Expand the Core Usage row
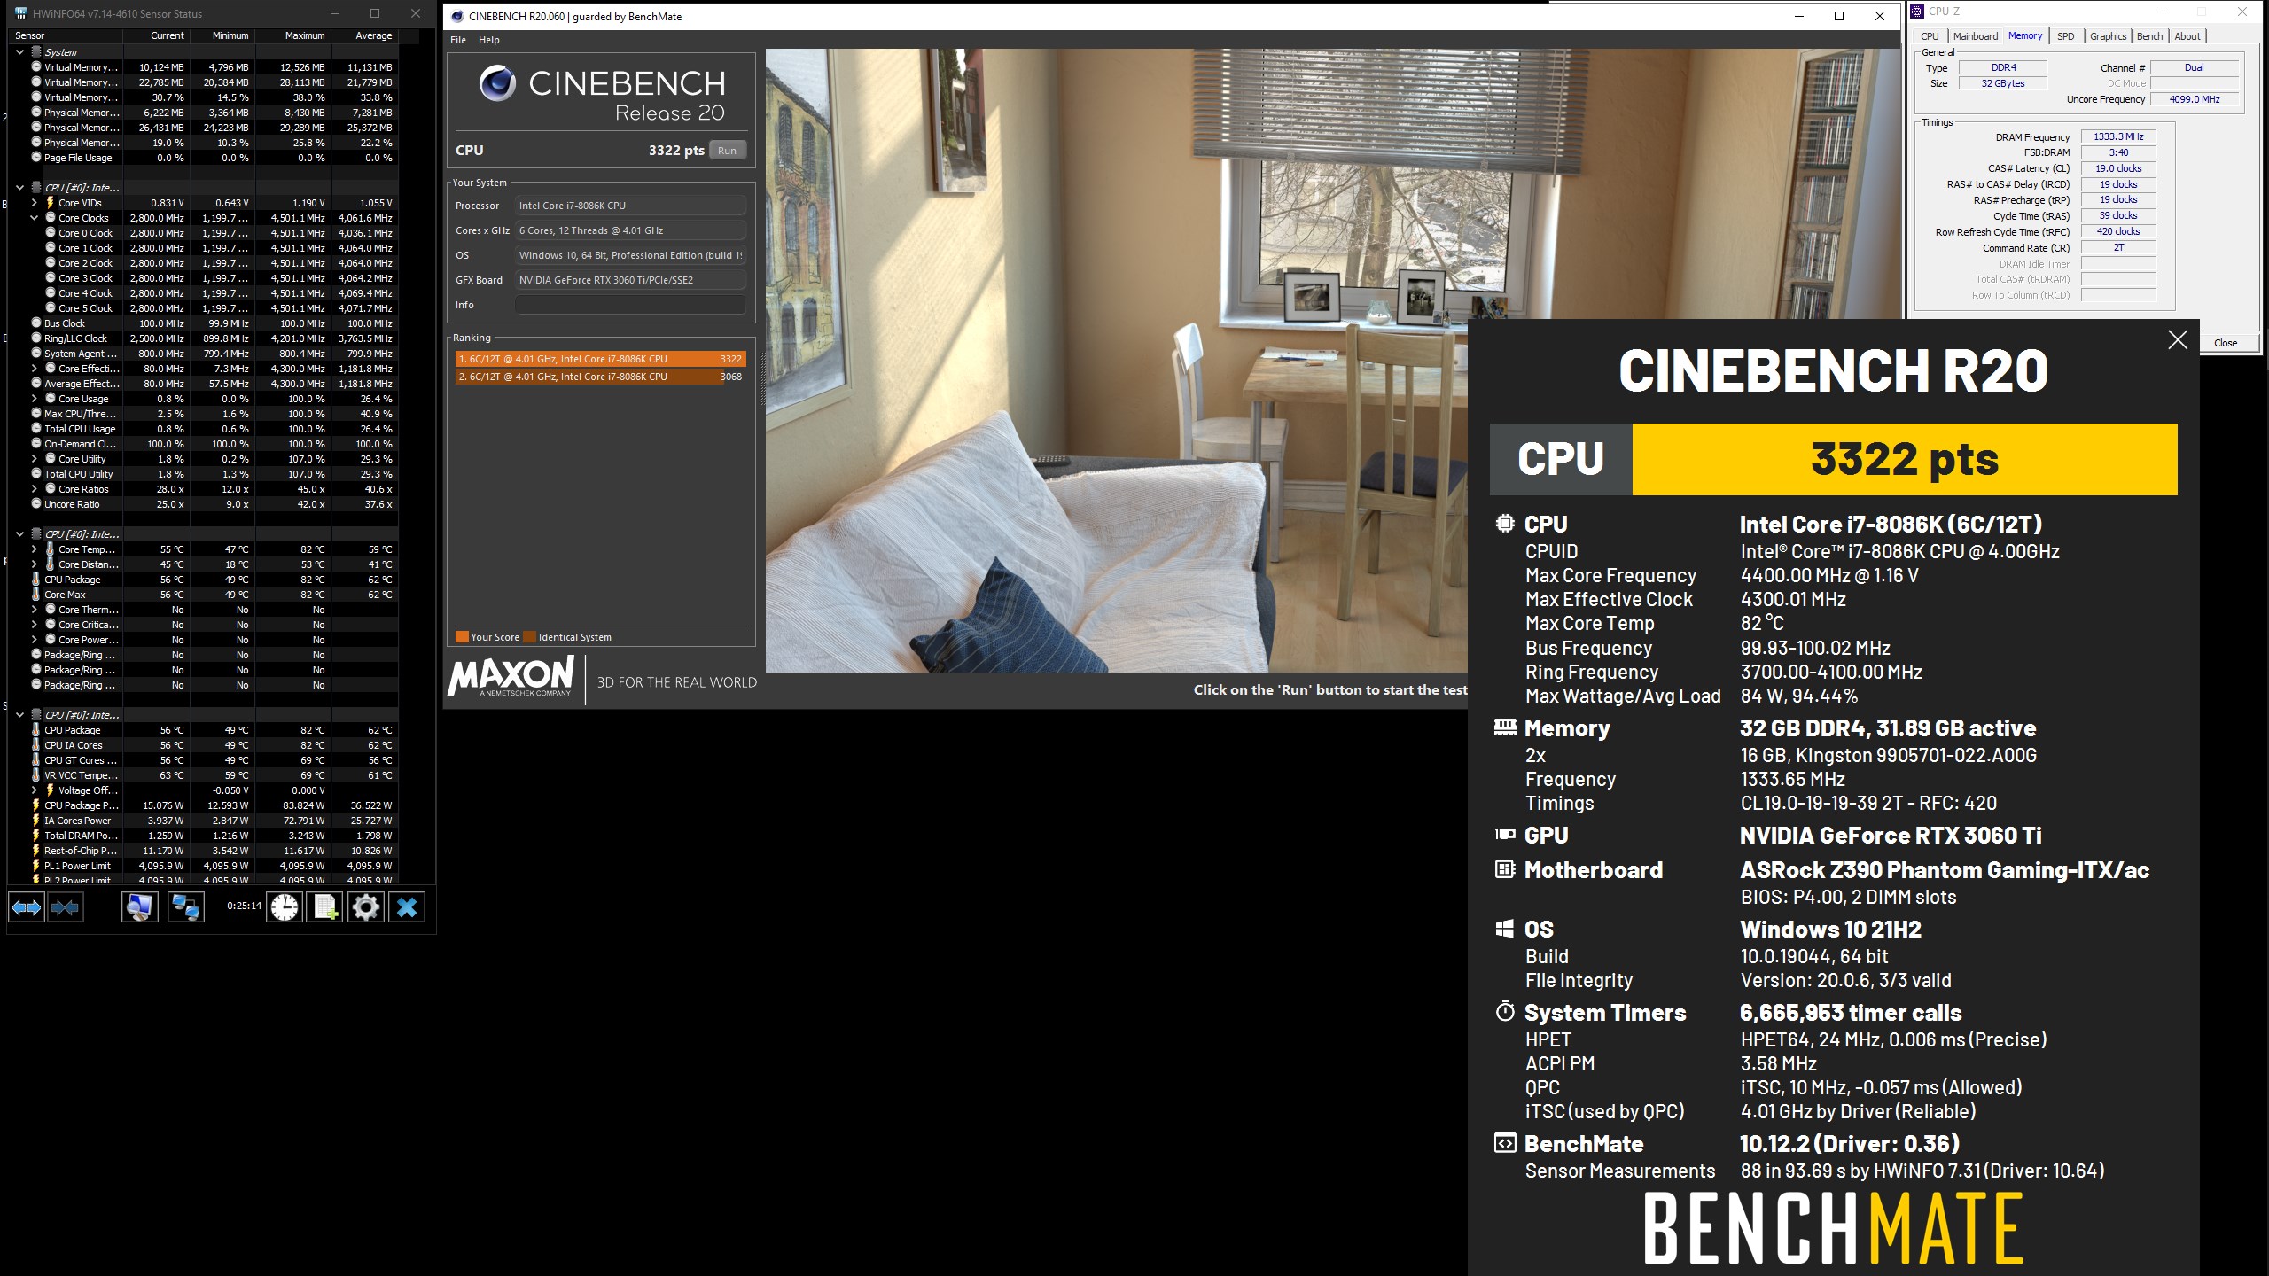2269x1276 pixels. pos(35,399)
